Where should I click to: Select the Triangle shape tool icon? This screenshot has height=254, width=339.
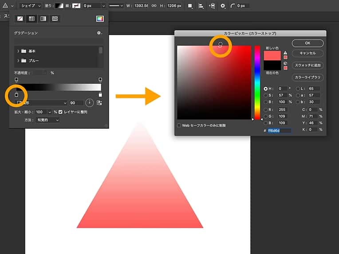coord(5,5)
